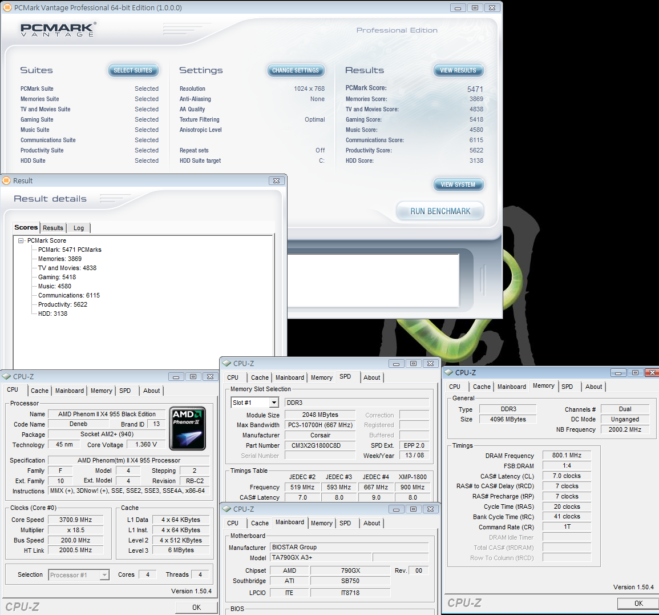Open SPD tab in the CPU-Z Mainboard window

(345, 523)
